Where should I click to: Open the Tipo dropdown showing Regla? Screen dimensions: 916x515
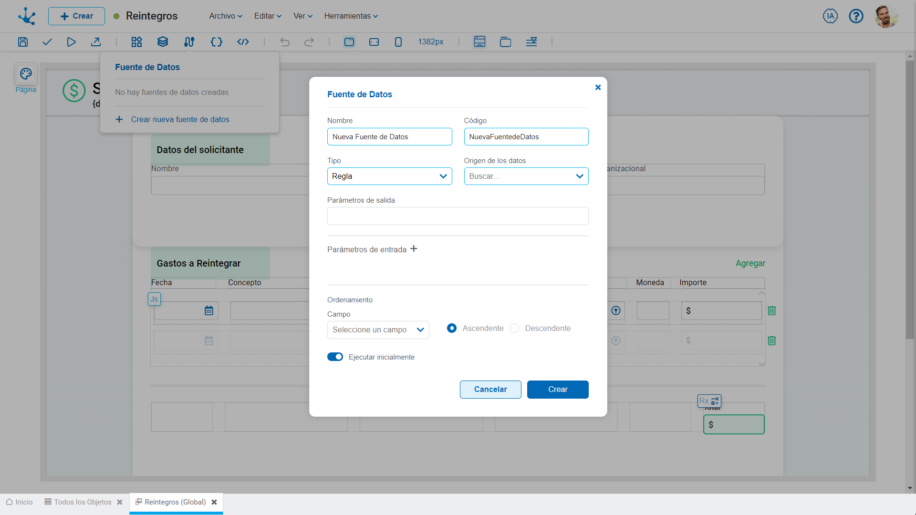pyautogui.click(x=389, y=176)
